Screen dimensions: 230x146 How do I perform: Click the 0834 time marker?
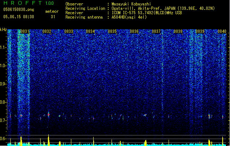click(90, 31)
